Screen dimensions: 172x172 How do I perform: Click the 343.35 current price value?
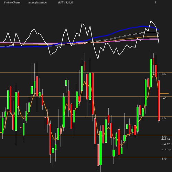point(165,139)
